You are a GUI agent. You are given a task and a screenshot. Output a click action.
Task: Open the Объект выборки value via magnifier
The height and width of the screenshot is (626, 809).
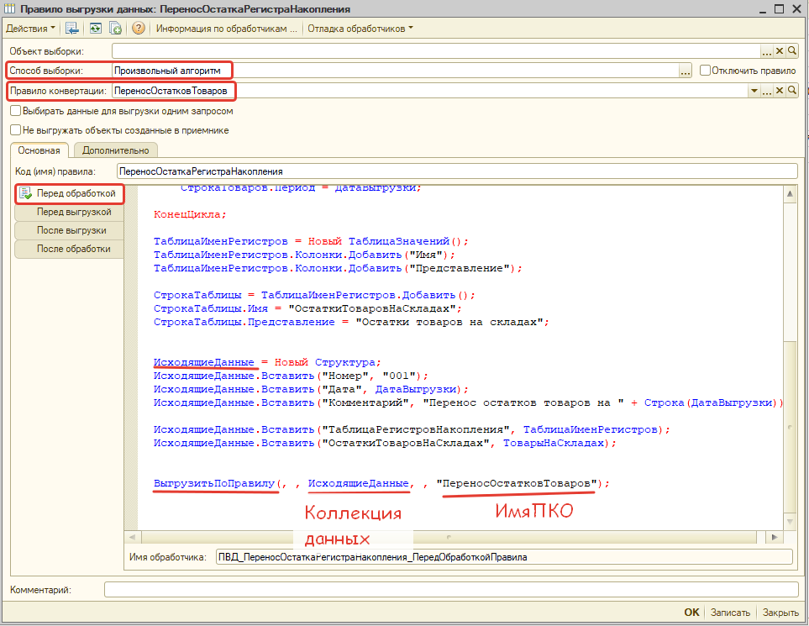point(792,51)
